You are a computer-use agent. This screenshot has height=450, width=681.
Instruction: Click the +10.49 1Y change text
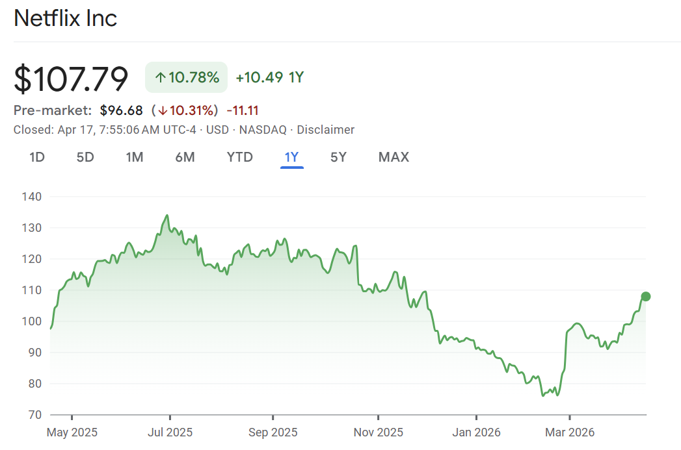pyautogui.click(x=269, y=78)
